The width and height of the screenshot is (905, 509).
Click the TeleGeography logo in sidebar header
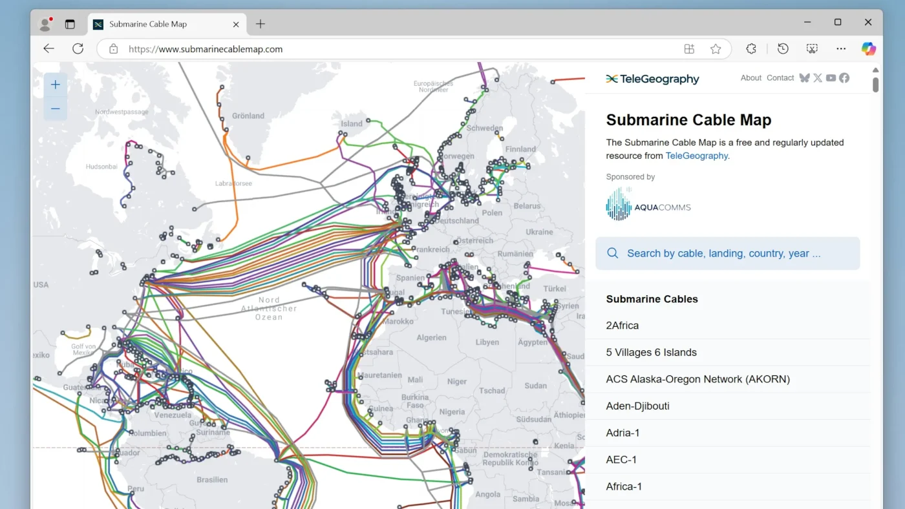(x=652, y=79)
